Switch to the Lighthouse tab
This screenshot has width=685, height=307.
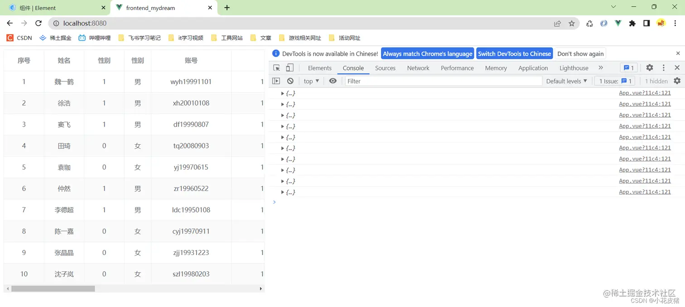click(x=574, y=68)
